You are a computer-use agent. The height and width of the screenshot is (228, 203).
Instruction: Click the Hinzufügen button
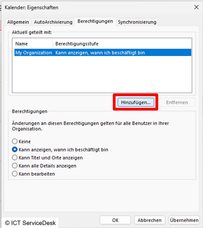click(136, 102)
